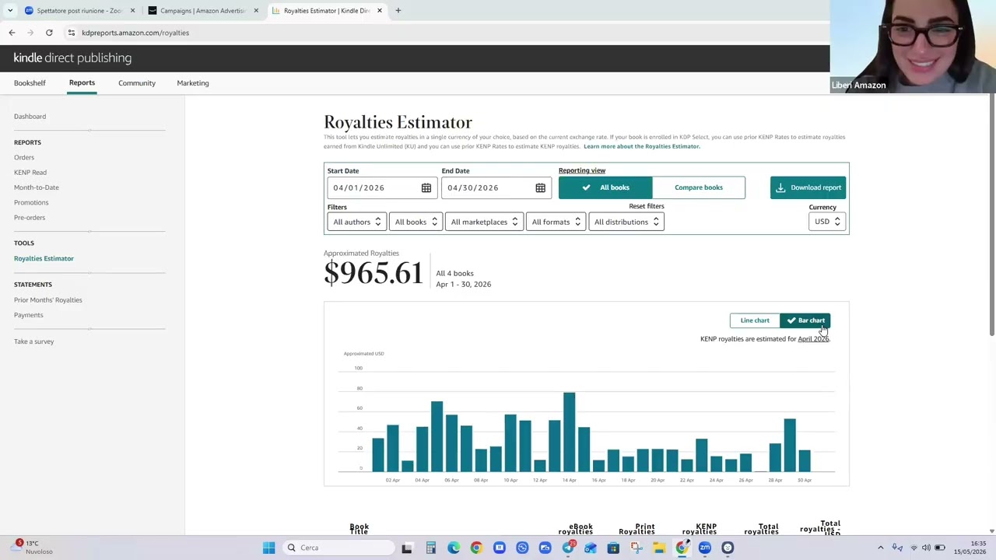Click the Kindle Direct Publishing logo
The height and width of the screenshot is (560, 996).
[72, 58]
